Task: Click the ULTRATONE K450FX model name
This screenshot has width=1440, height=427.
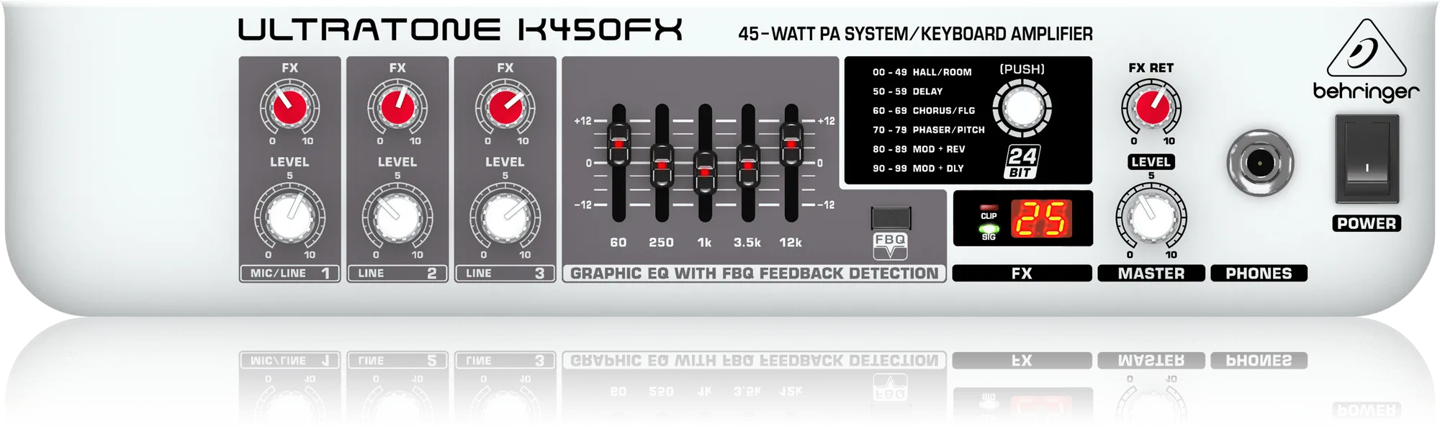Action: click(459, 30)
